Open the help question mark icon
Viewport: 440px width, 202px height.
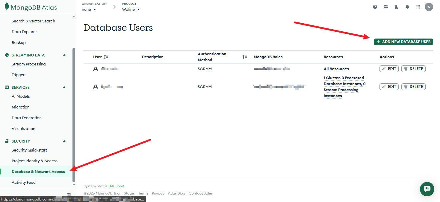[x=375, y=7]
